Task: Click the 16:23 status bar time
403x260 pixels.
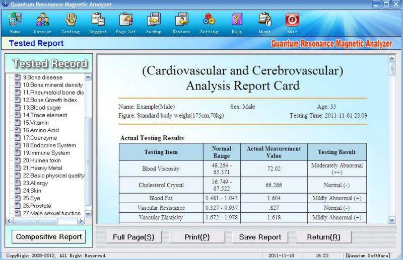Action: 322,255
